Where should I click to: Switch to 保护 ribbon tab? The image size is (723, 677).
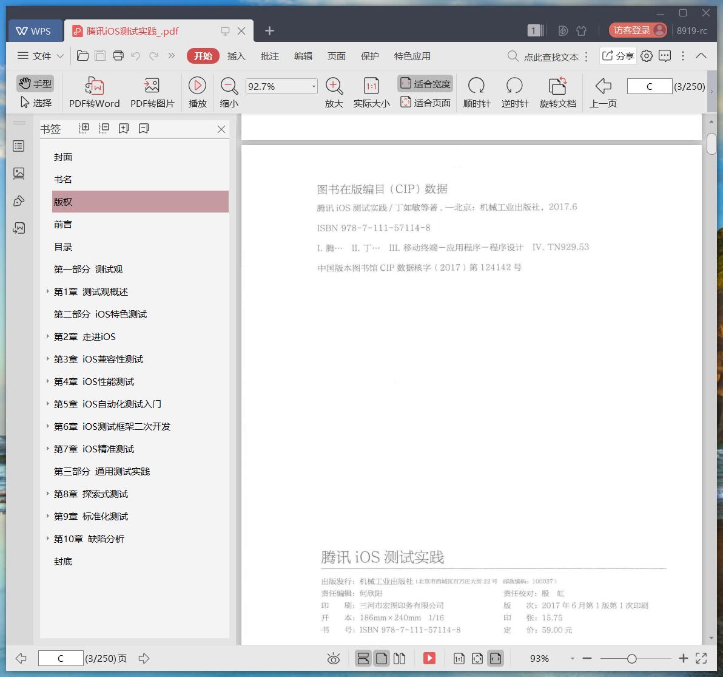pos(370,56)
